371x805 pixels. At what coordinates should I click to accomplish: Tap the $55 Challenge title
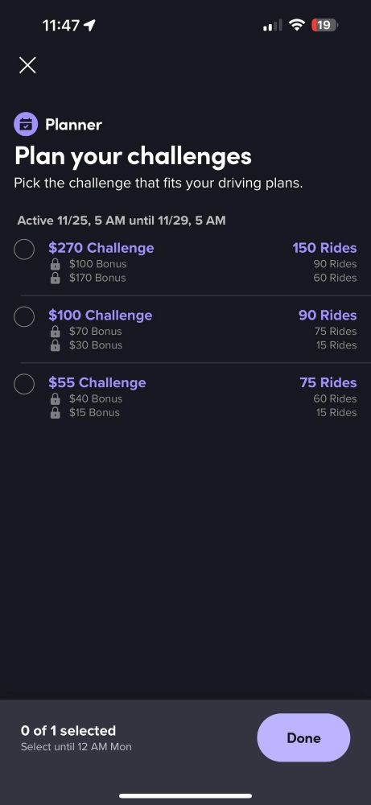coord(97,382)
